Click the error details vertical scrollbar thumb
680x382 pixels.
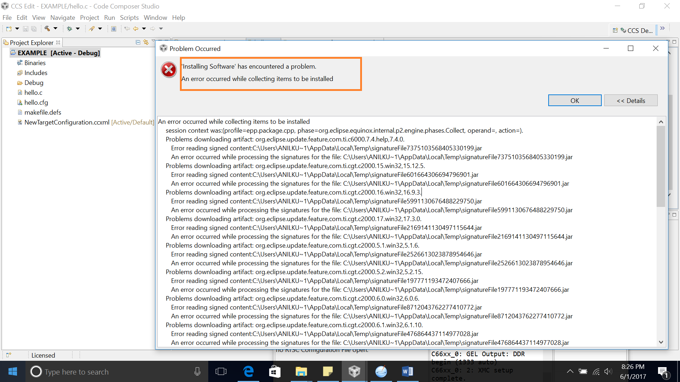661,166
